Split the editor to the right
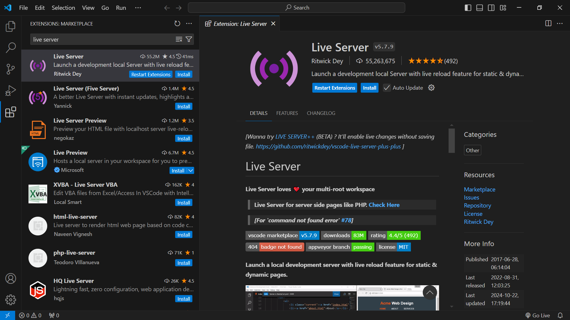The image size is (570, 320). (548, 23)
